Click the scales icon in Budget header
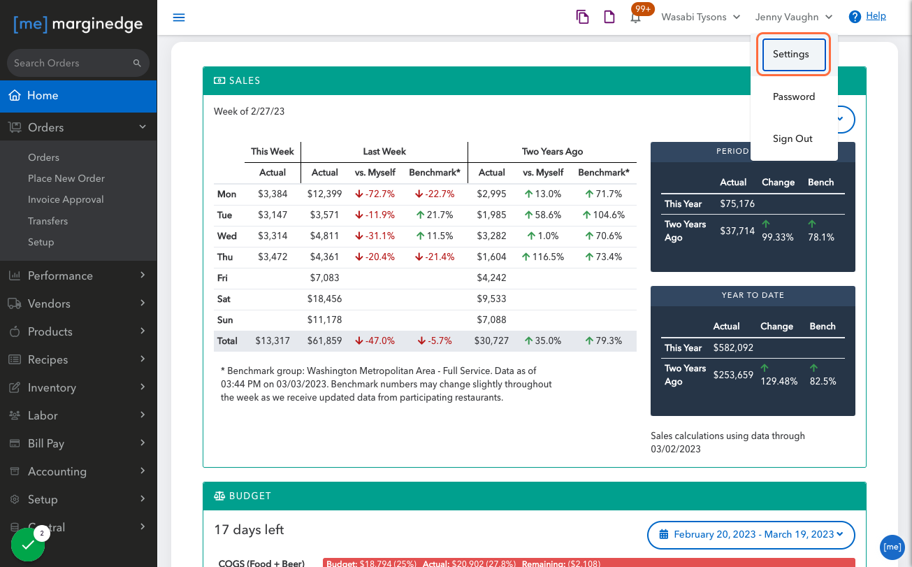This screenshot has width=912, height=567. click(x=219, y=496)
